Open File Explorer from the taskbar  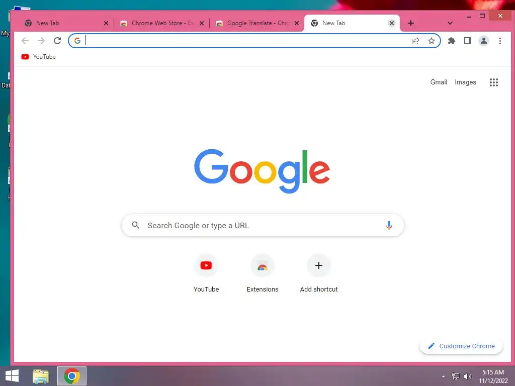point(41,376)
